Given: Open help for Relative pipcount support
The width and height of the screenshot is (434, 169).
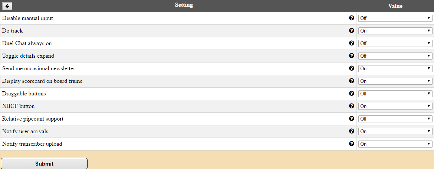Looking at the screenshot, I should pos(352,119).
